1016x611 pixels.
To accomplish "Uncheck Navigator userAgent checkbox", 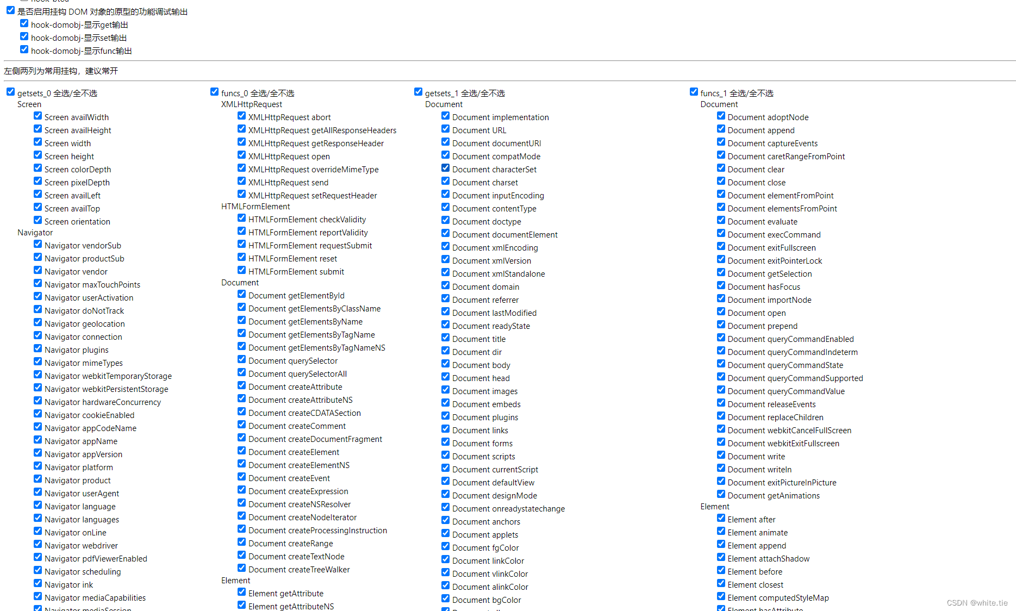I will point(38,491).
